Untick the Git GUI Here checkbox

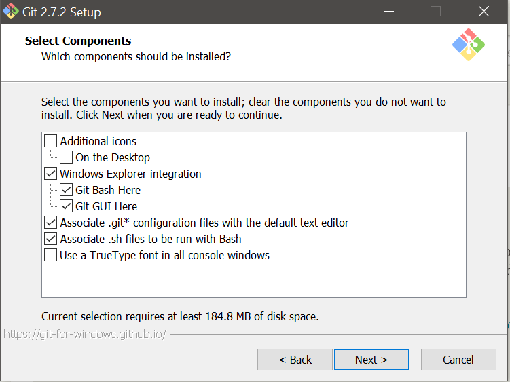pyautogui.click(x=67, y=206)
